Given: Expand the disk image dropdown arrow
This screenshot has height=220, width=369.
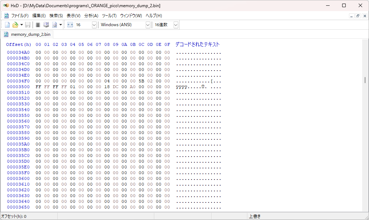Looking at the screenshot, I should tap(60, 25).
